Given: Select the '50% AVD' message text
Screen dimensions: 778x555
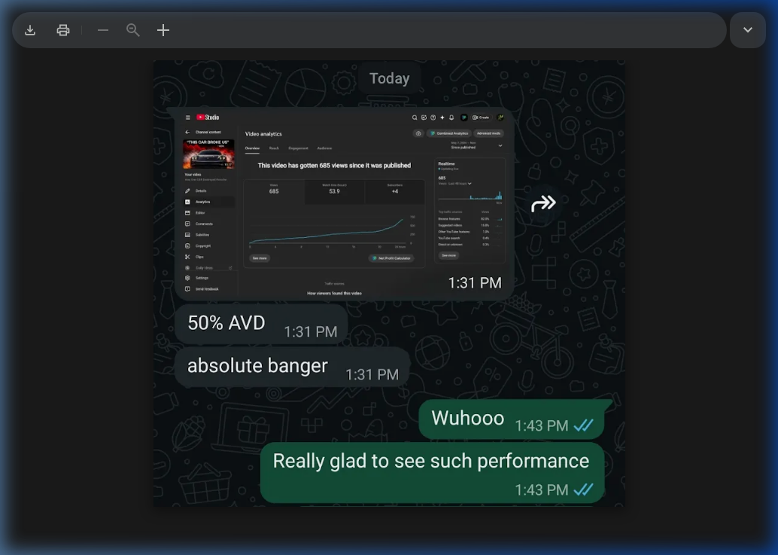Looking at the screenshot, I should [x=226, y=323].
